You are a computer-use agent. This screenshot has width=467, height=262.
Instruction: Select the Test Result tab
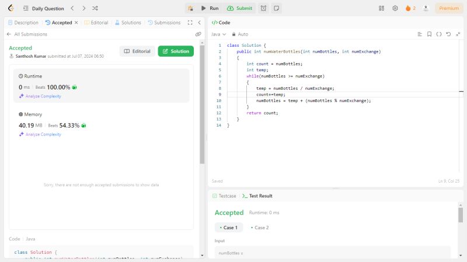click(x=257, y=196)
